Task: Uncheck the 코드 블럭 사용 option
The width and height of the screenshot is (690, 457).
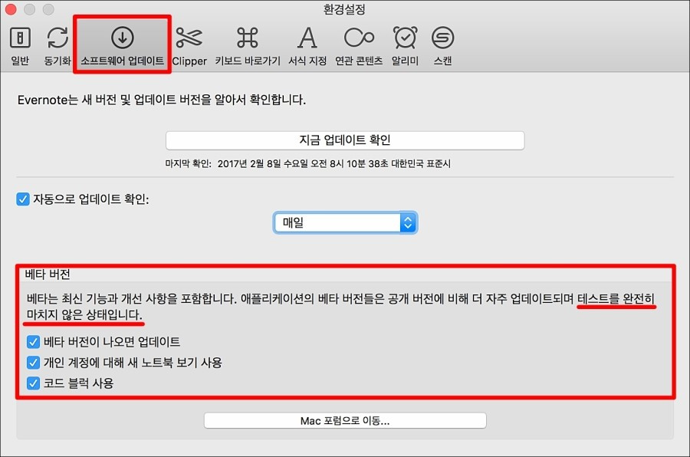Action: pyautogui.click(x=32, y=383)
